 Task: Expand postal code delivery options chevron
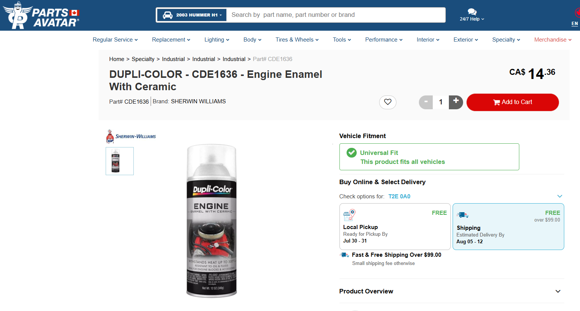[x=560, y=196]
